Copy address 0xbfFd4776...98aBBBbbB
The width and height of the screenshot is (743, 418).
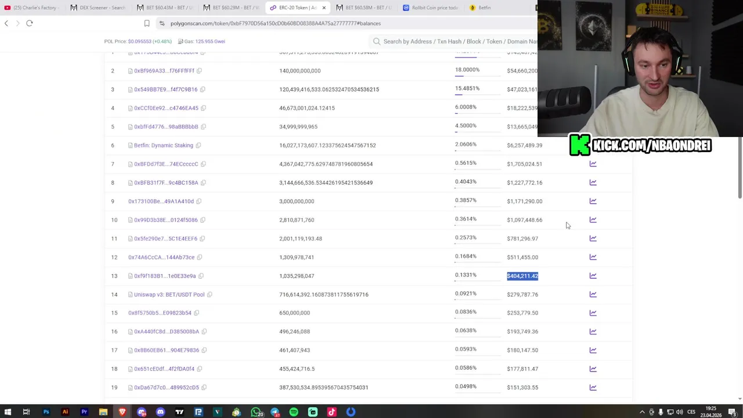[203, 127]
